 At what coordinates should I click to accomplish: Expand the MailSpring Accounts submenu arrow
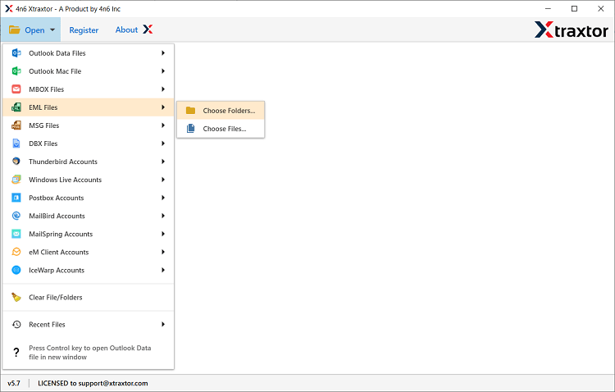pyautogui.click(x=163, y=234)
